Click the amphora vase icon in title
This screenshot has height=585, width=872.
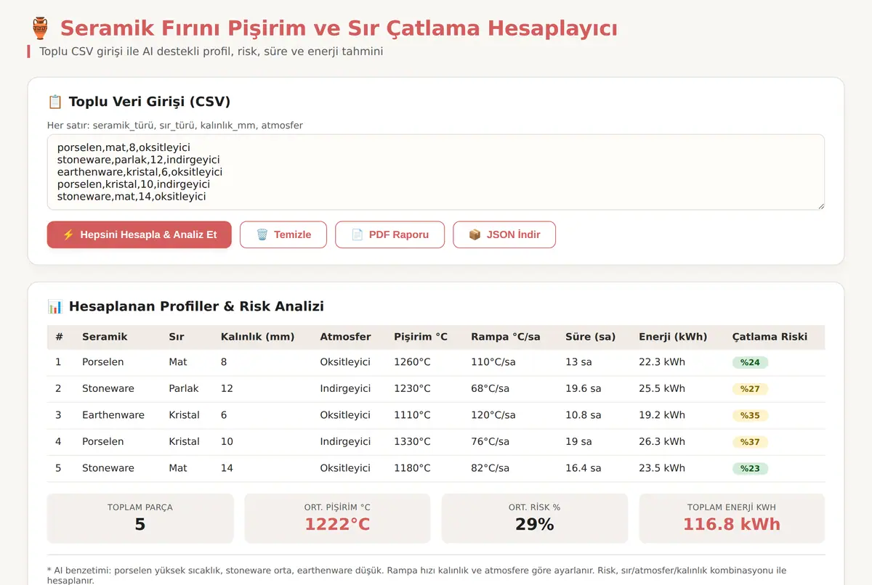pyautogui.click(x=40, y=28)
